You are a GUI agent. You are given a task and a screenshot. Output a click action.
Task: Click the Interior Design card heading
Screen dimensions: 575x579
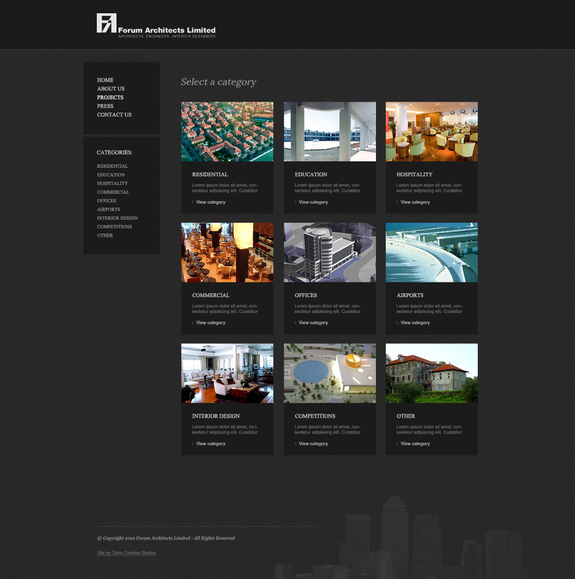(x=216, y=416)
